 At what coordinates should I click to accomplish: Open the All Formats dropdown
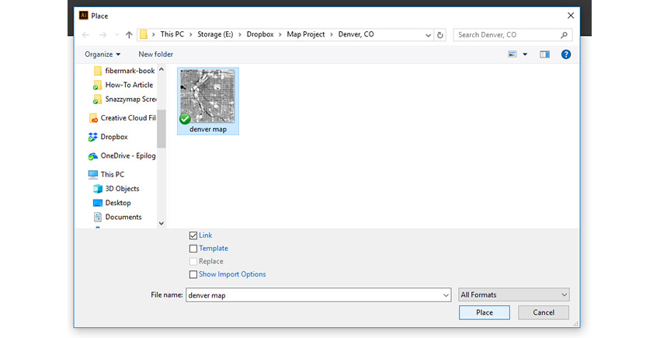(x=514, y=295)
